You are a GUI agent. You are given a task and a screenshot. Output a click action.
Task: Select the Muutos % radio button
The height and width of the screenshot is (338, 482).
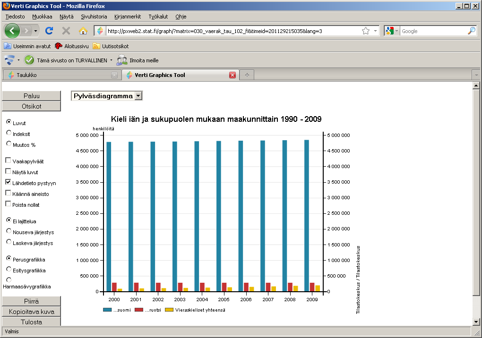(x=9, y=144)
